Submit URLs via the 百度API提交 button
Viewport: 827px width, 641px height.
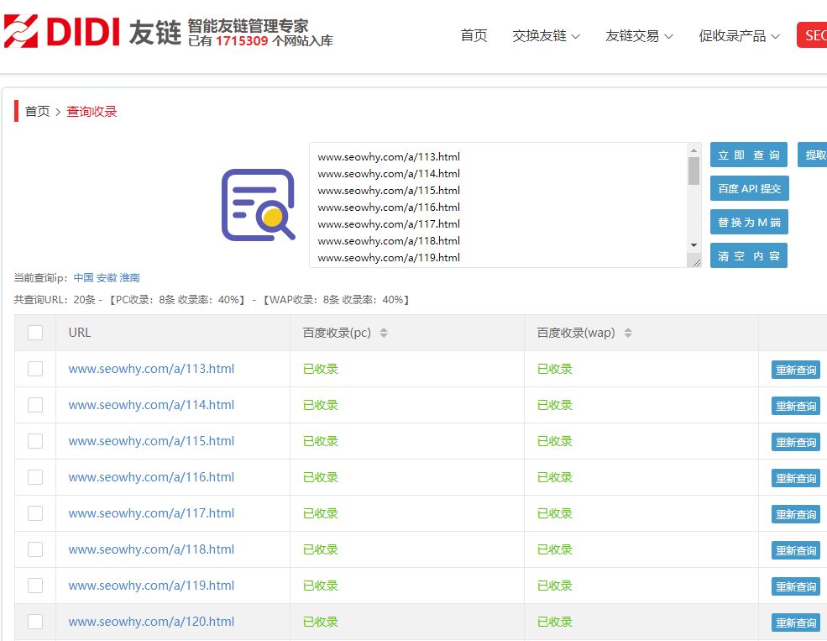[x=749, y=188]
